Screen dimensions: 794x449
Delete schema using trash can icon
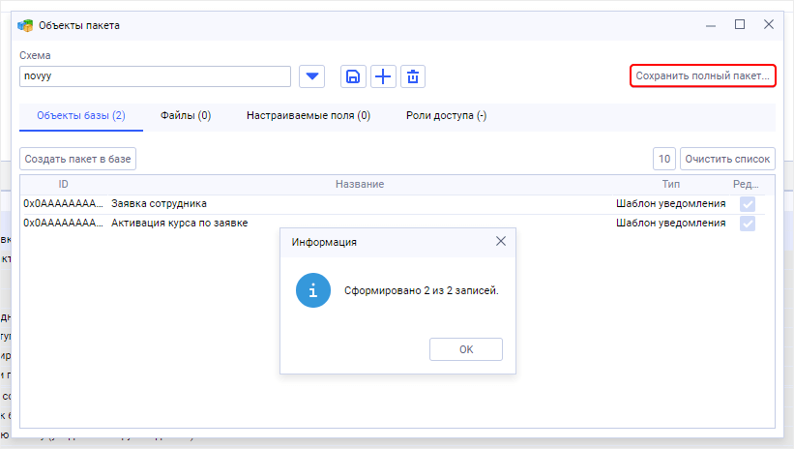413,76
